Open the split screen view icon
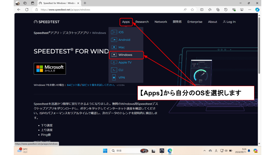275x155 pixels. (x=202, y=9)
